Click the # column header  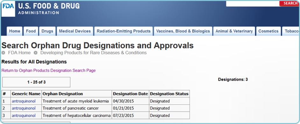[6, 94]
